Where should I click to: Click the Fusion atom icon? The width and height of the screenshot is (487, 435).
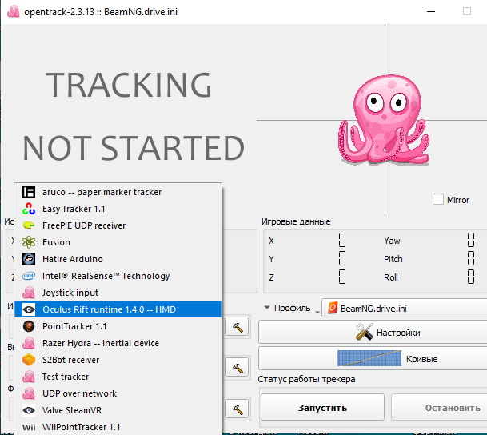point(29,242)
